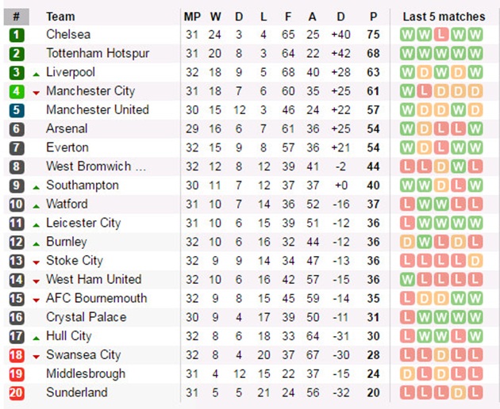Sort table by the P points column header

point(373,17)
